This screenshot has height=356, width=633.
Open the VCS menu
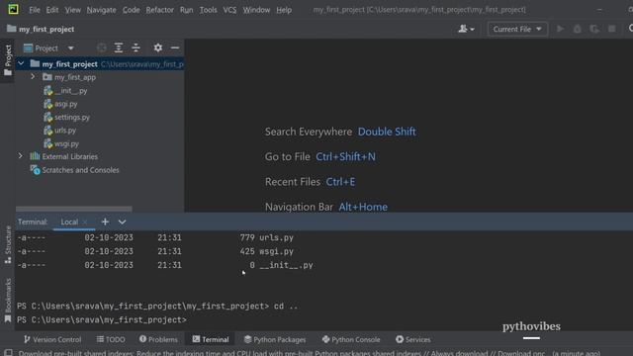(x=229, y=10)
